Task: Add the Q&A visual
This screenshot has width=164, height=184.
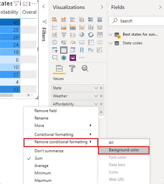Action: pos(55,58)
